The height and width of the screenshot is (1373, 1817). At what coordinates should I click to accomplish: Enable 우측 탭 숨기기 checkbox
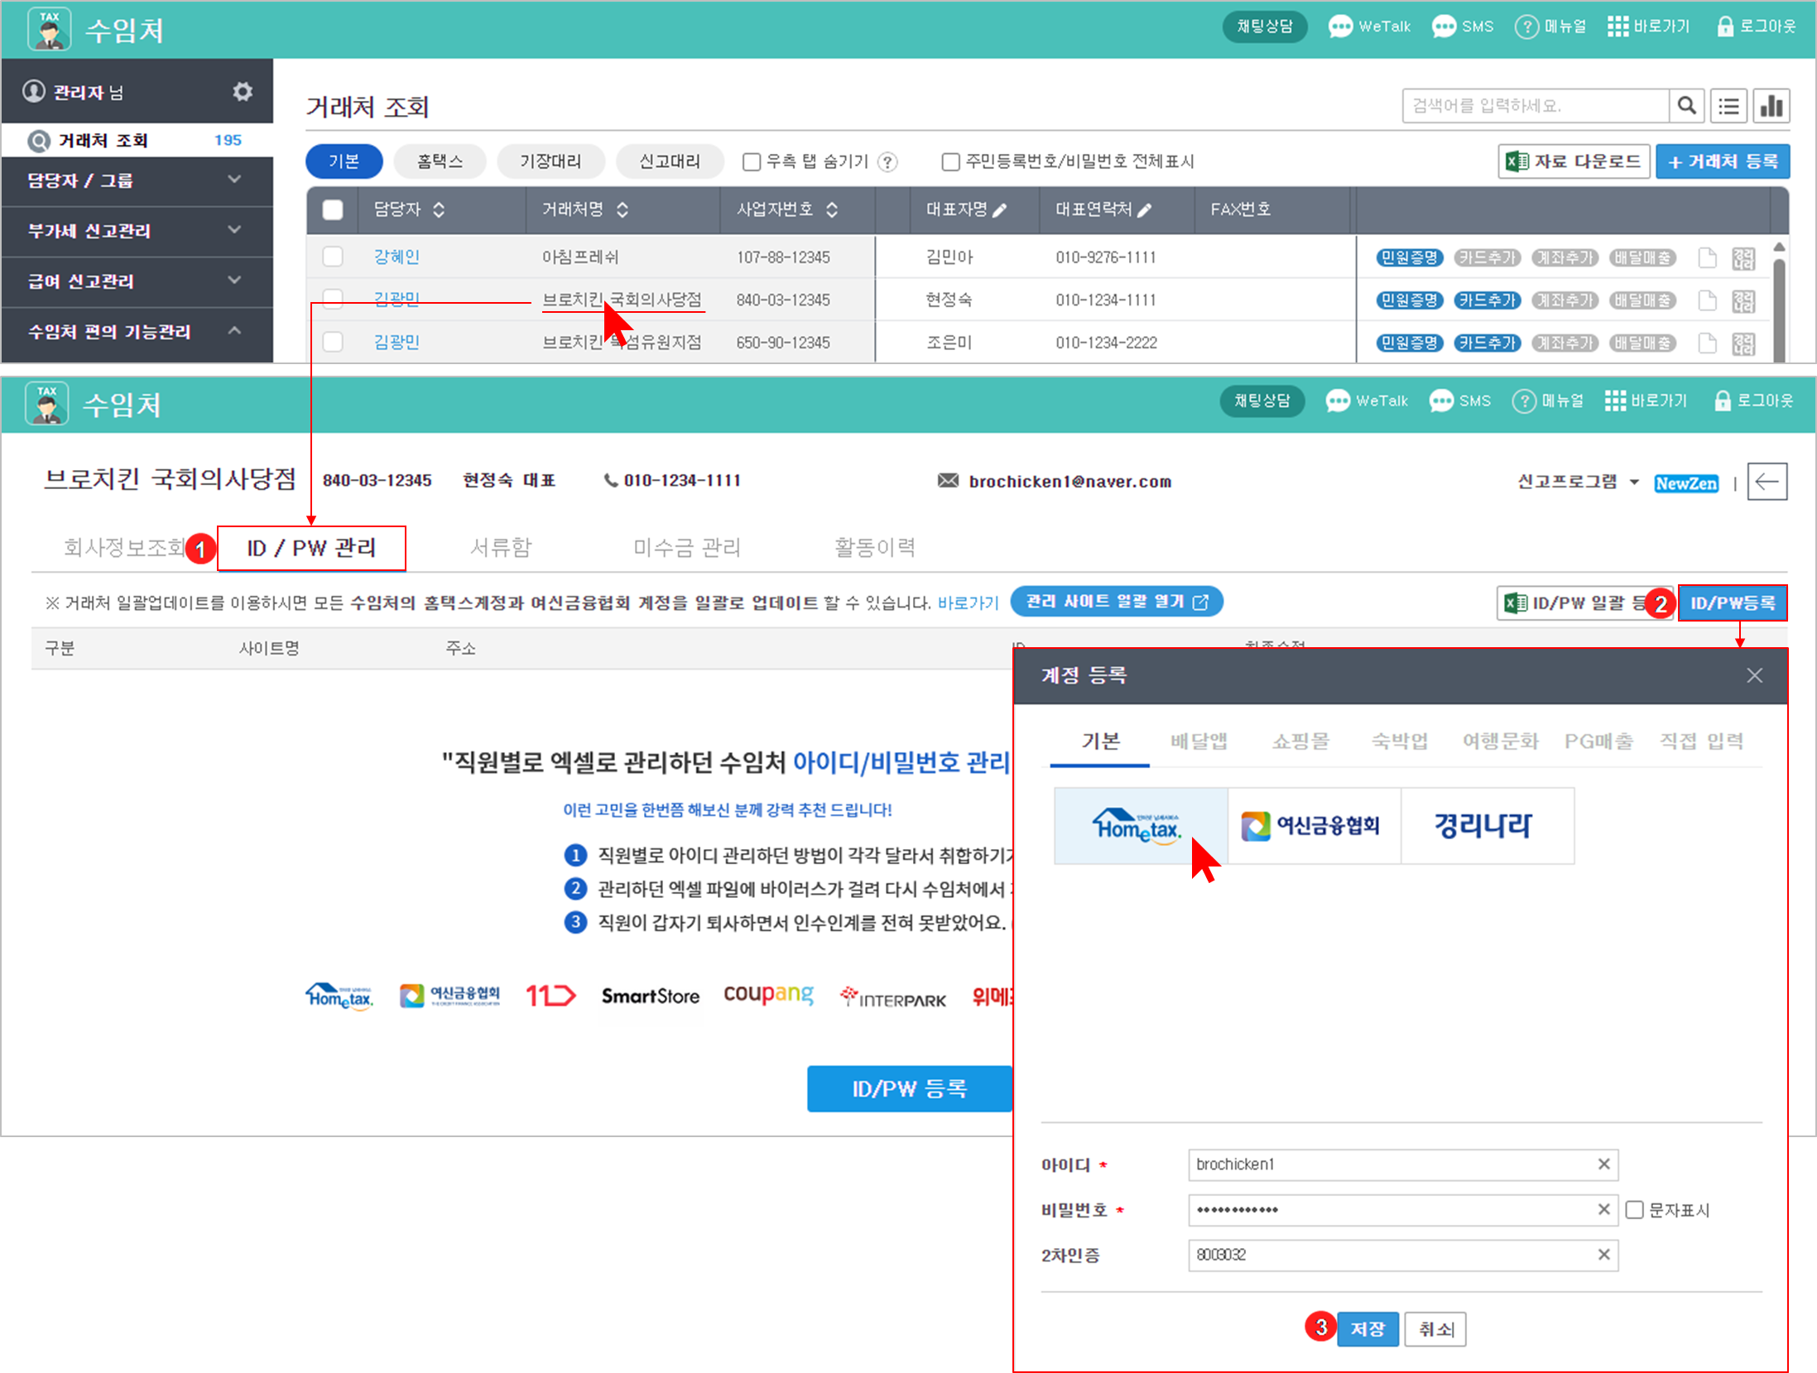[752, 162]
